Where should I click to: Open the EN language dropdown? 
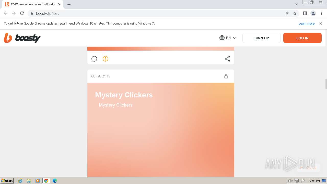(228, 38)
